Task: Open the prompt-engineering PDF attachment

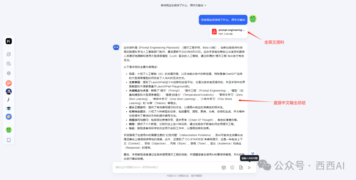Action: point(228,32)
